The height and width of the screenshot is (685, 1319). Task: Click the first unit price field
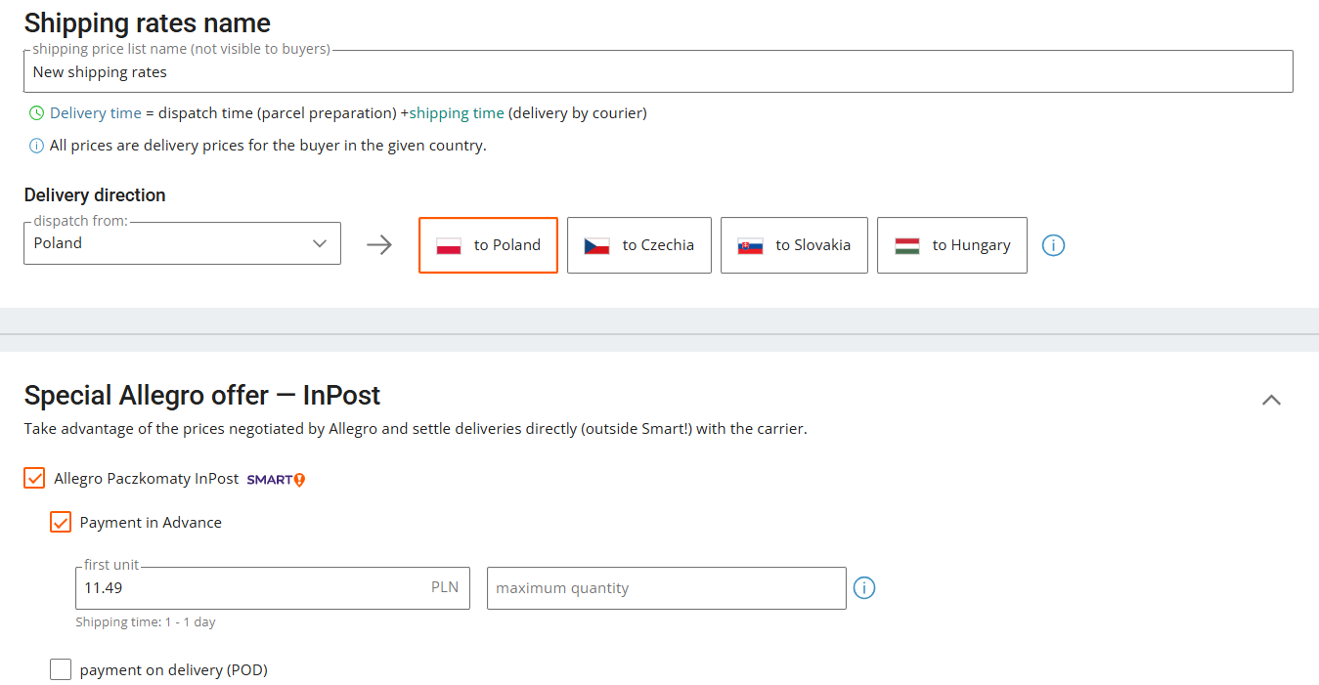click(x=273, y=588)
